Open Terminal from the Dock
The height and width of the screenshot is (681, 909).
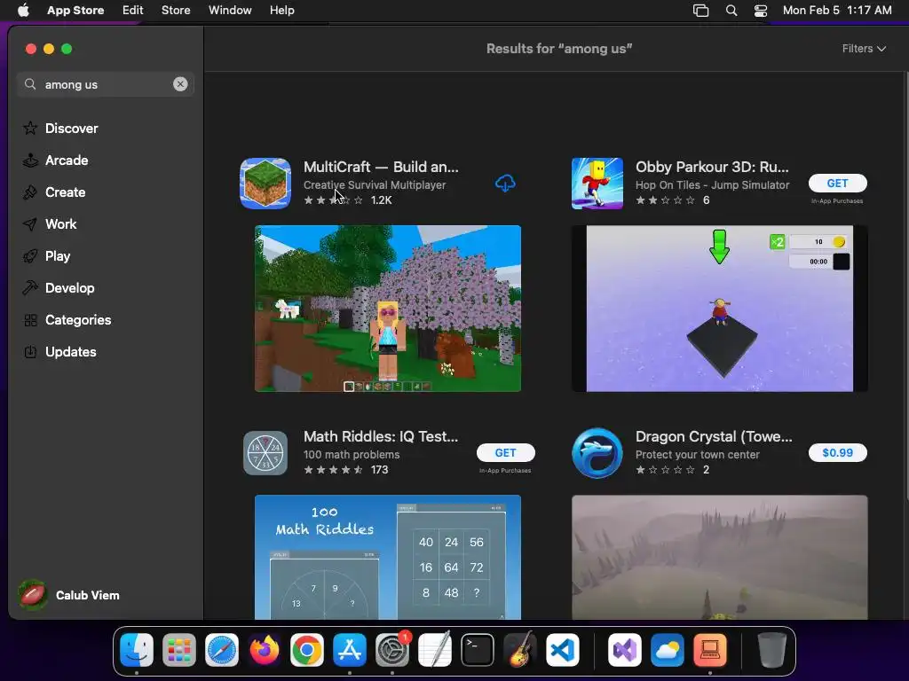pyautogui.click(x=478, y=650)
